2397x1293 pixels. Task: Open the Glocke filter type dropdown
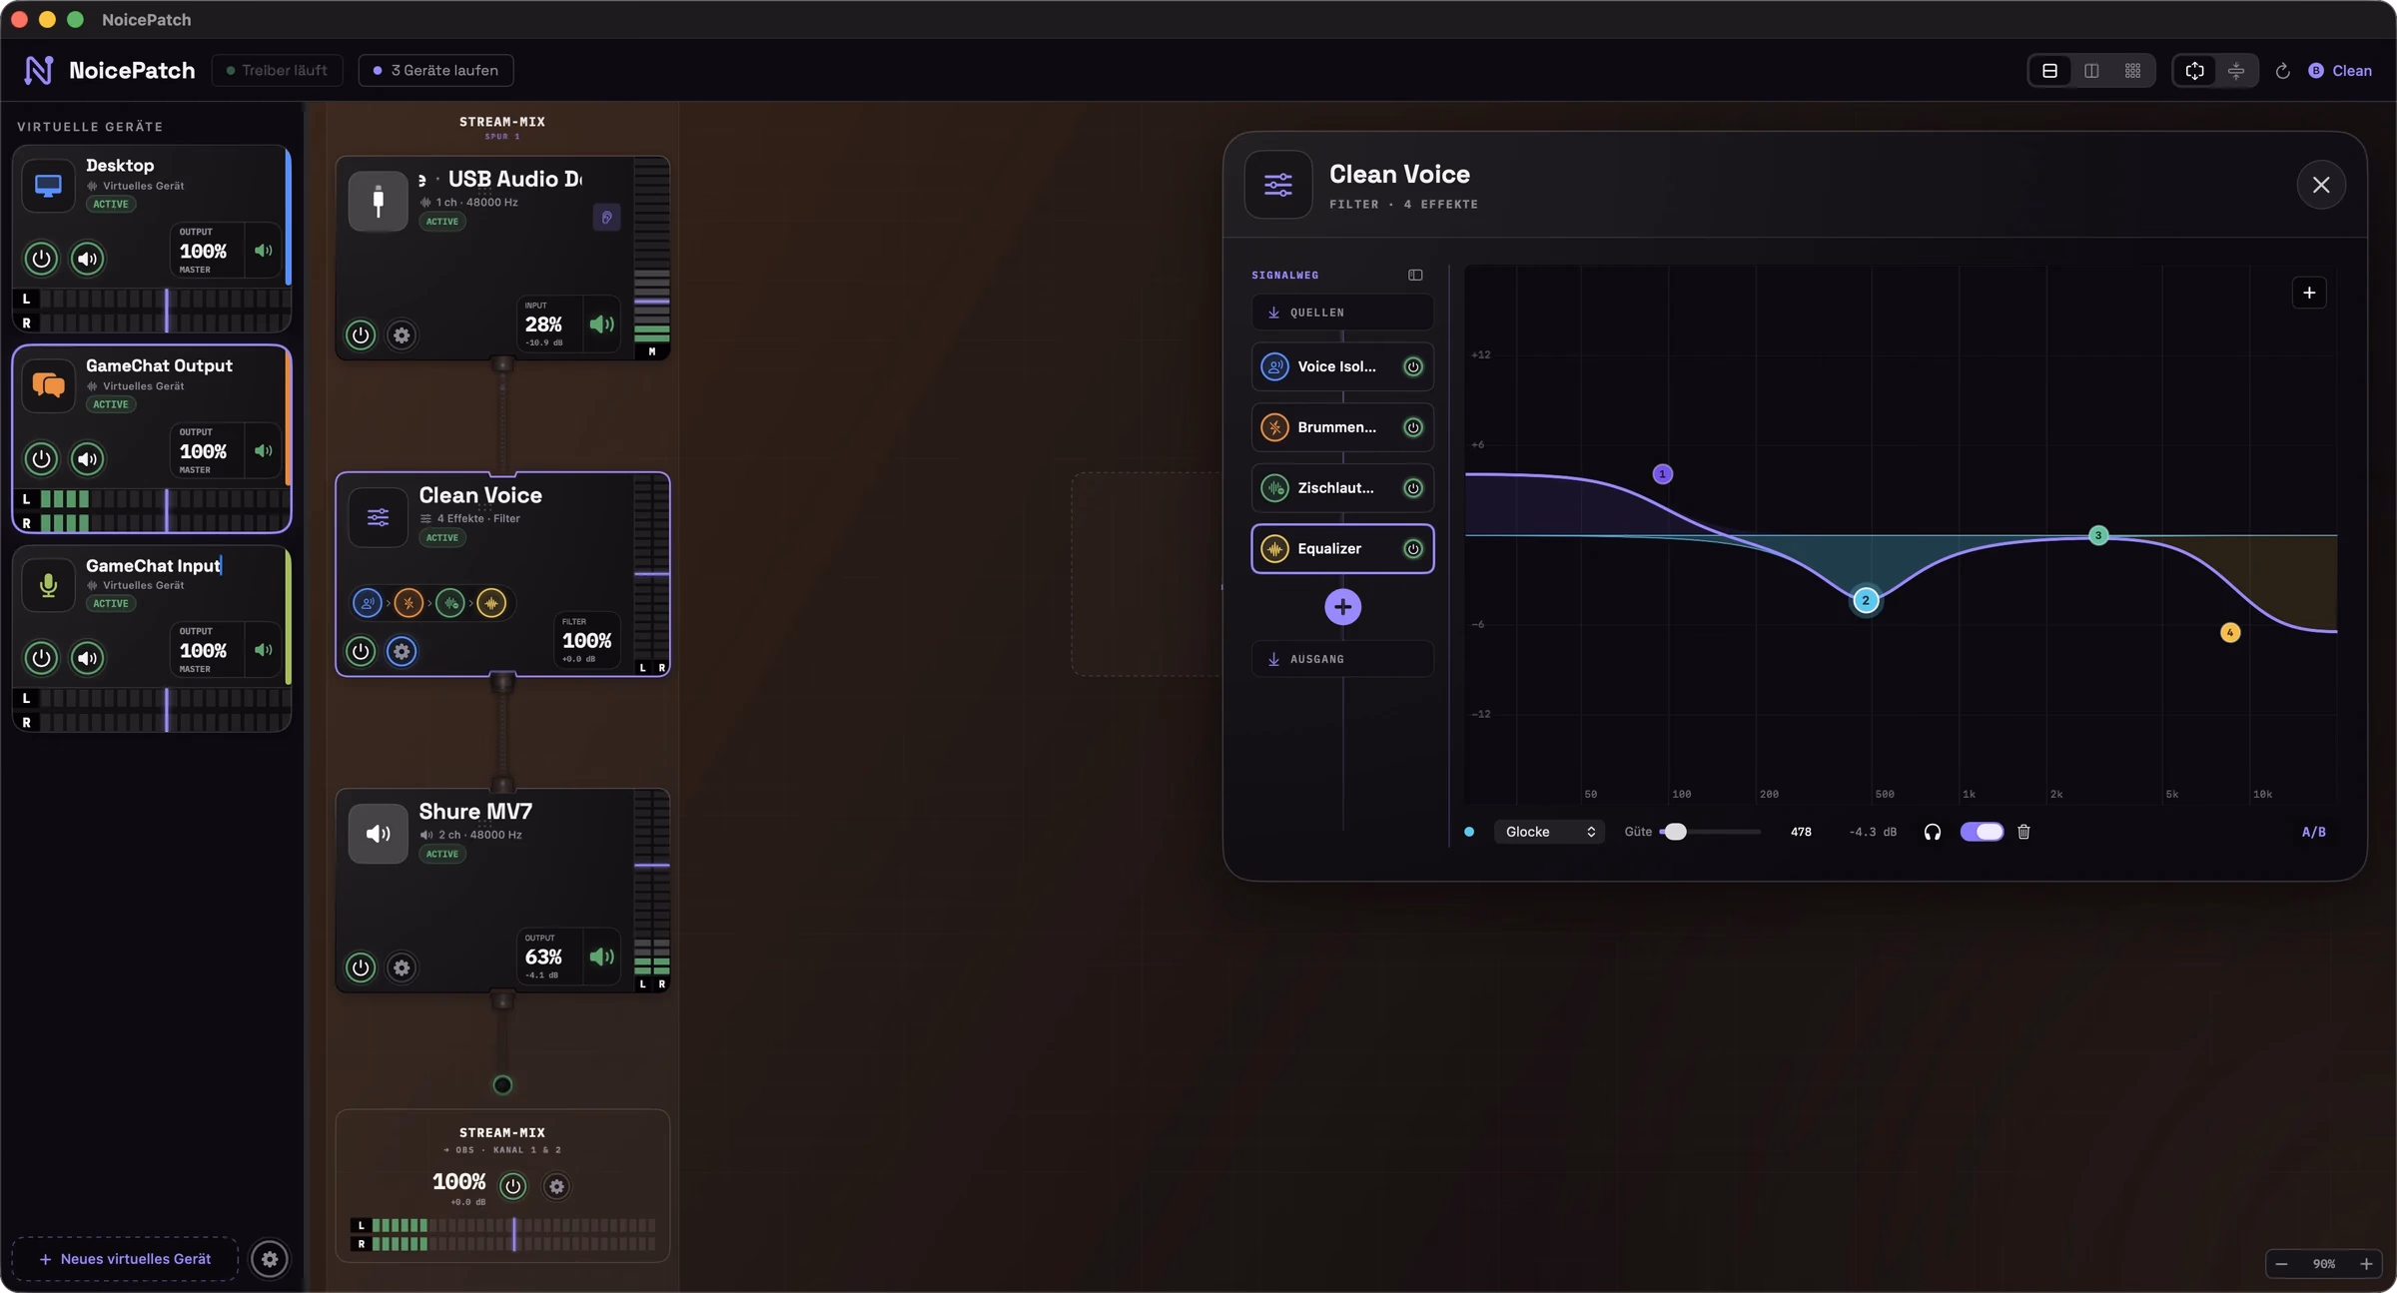coord(1549,832)
